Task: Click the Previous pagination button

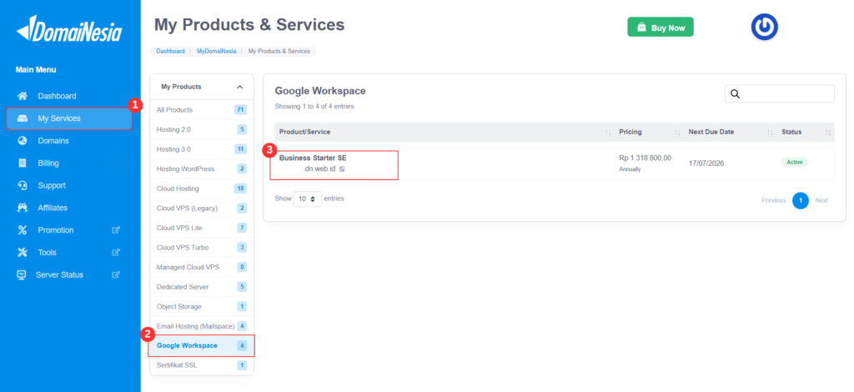Action: pyautogui.click(x=773, y=200)
